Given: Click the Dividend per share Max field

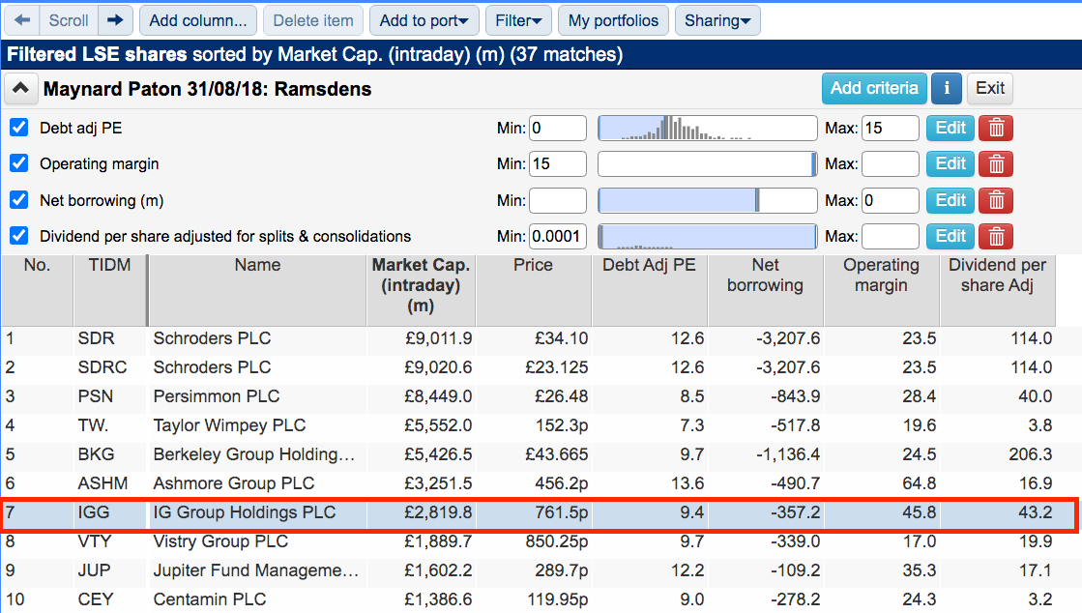Looking at the screenshot, I should coord(891,237).
